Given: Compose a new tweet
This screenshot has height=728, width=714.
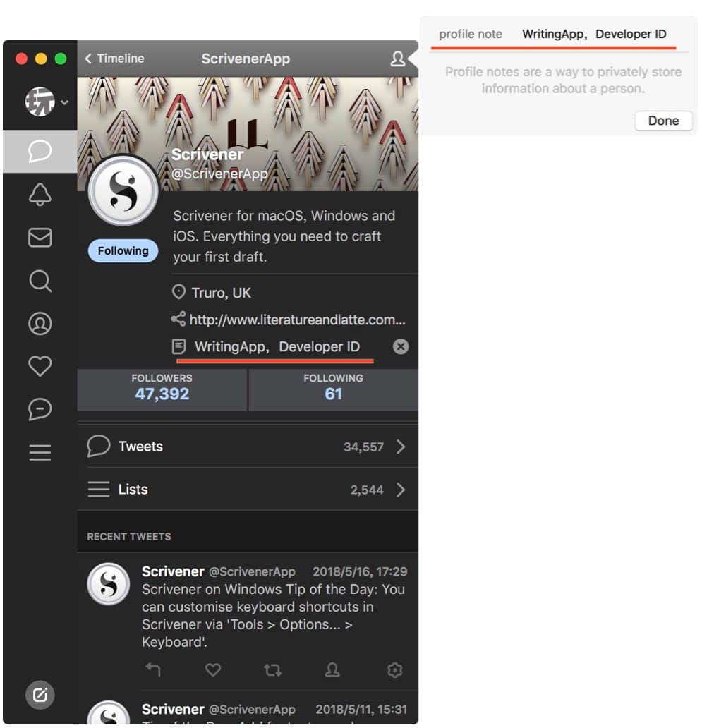Looking at the screenshot, I should tap(40, 695).
